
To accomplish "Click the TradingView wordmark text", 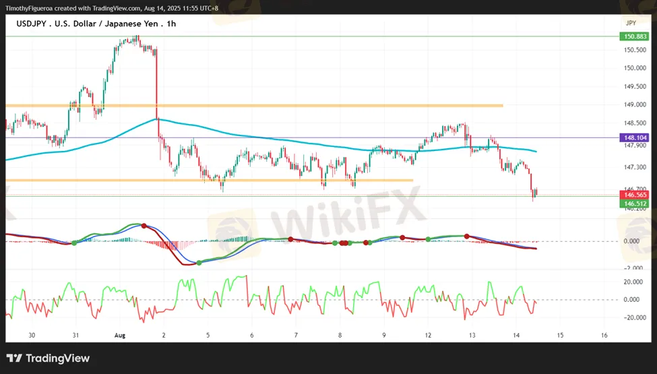I will (58, 358).
